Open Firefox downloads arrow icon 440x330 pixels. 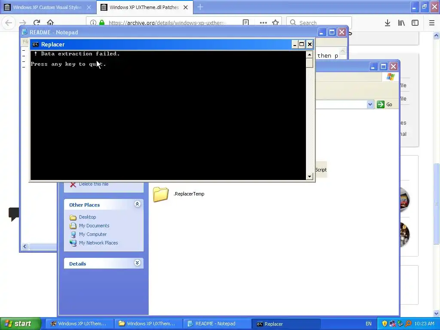click(x=388, y=23)
